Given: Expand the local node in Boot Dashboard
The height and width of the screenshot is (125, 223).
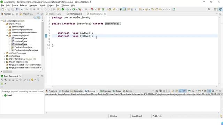Looking at the screenshot, I should [x=2, y=95].
